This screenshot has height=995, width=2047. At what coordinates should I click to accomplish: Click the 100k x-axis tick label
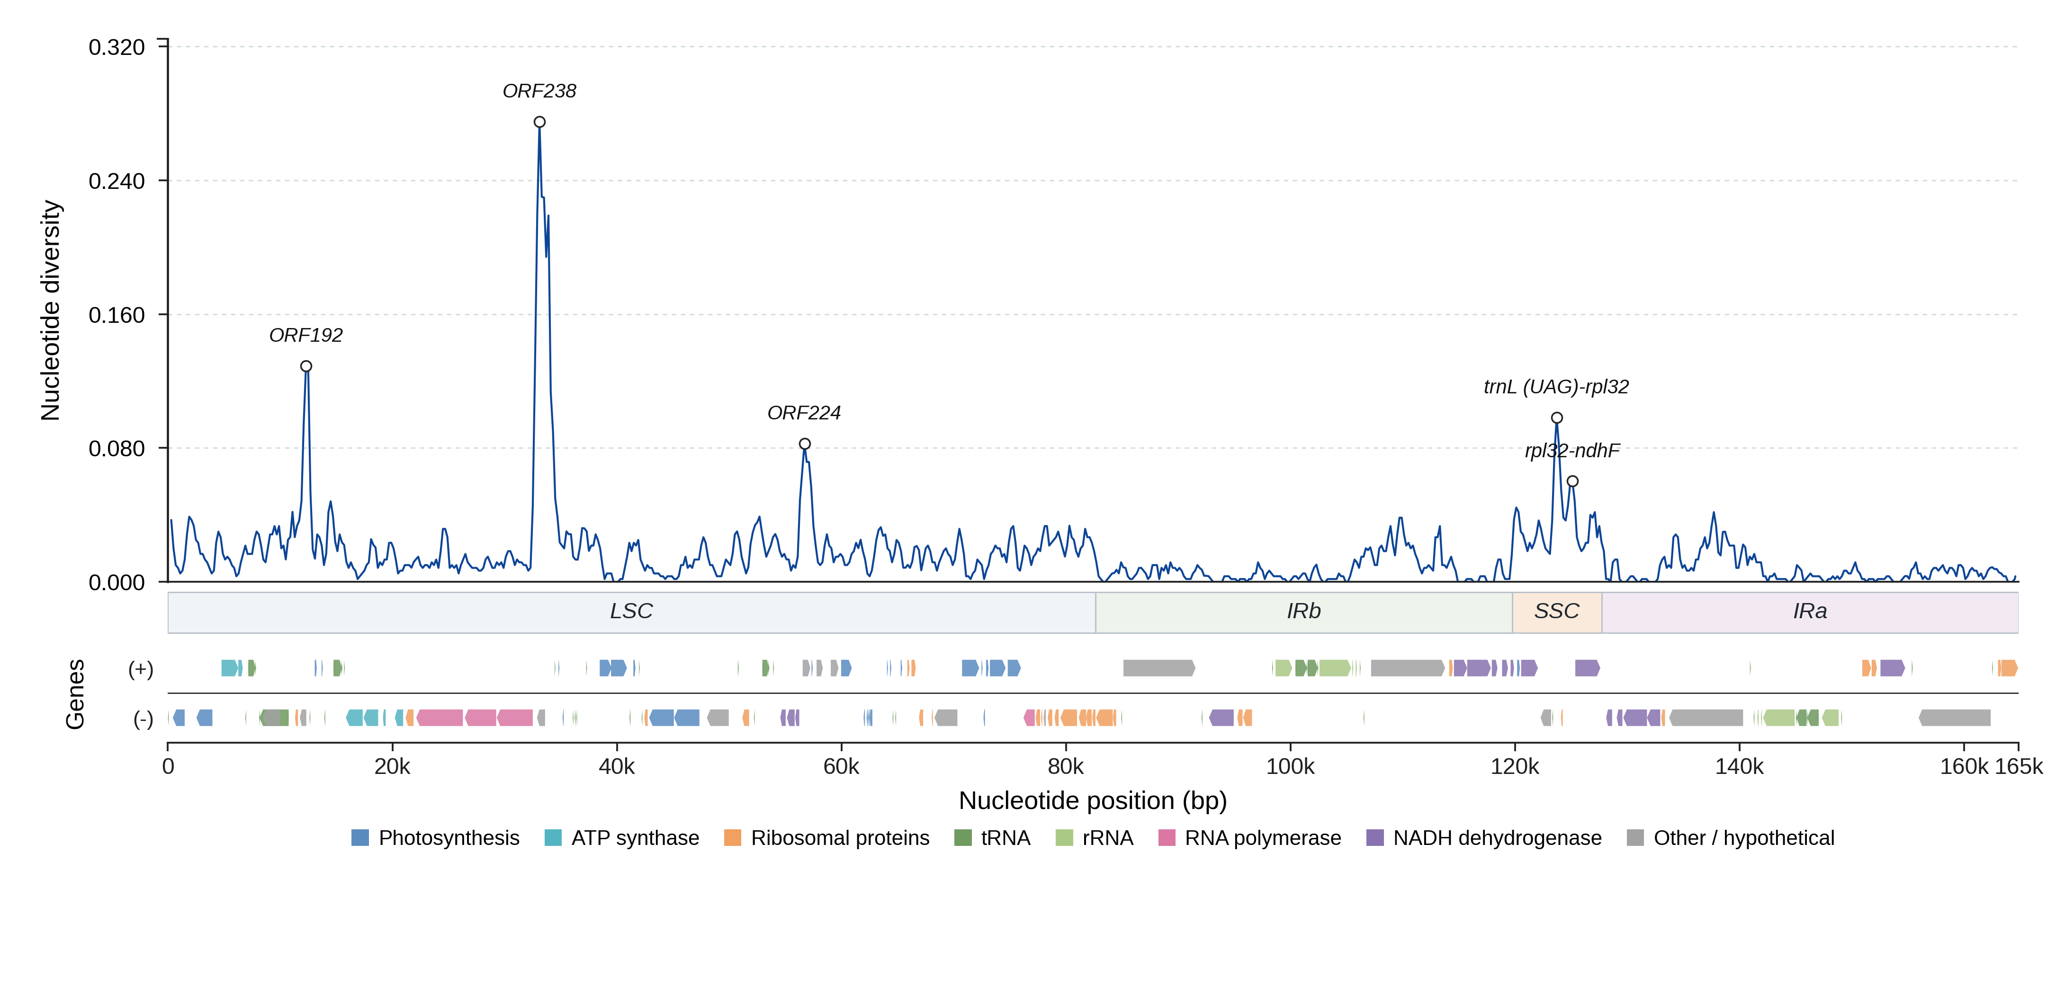pos(1291,767)
